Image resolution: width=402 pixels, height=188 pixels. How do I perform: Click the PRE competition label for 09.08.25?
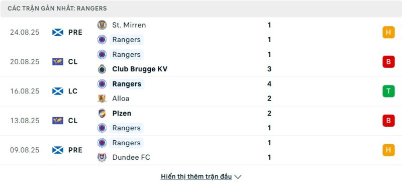(75, 150)
